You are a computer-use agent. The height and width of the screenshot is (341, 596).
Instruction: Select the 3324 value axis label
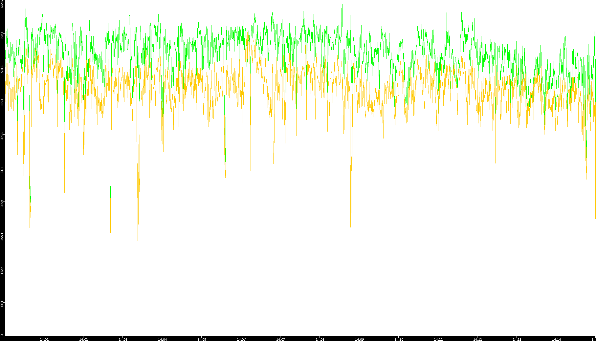pos(2,170)
